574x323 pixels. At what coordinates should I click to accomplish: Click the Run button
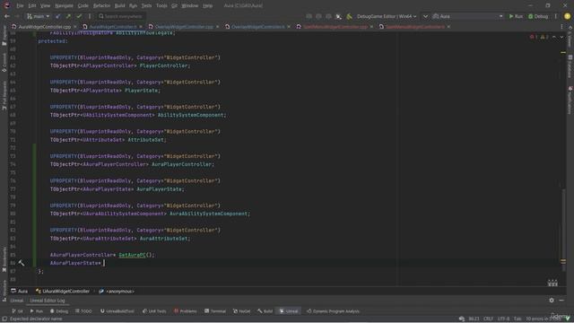click(516, 16)
